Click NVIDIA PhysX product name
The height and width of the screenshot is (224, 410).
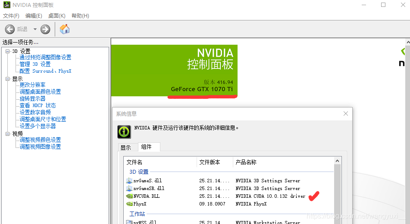tap(251, 204)
